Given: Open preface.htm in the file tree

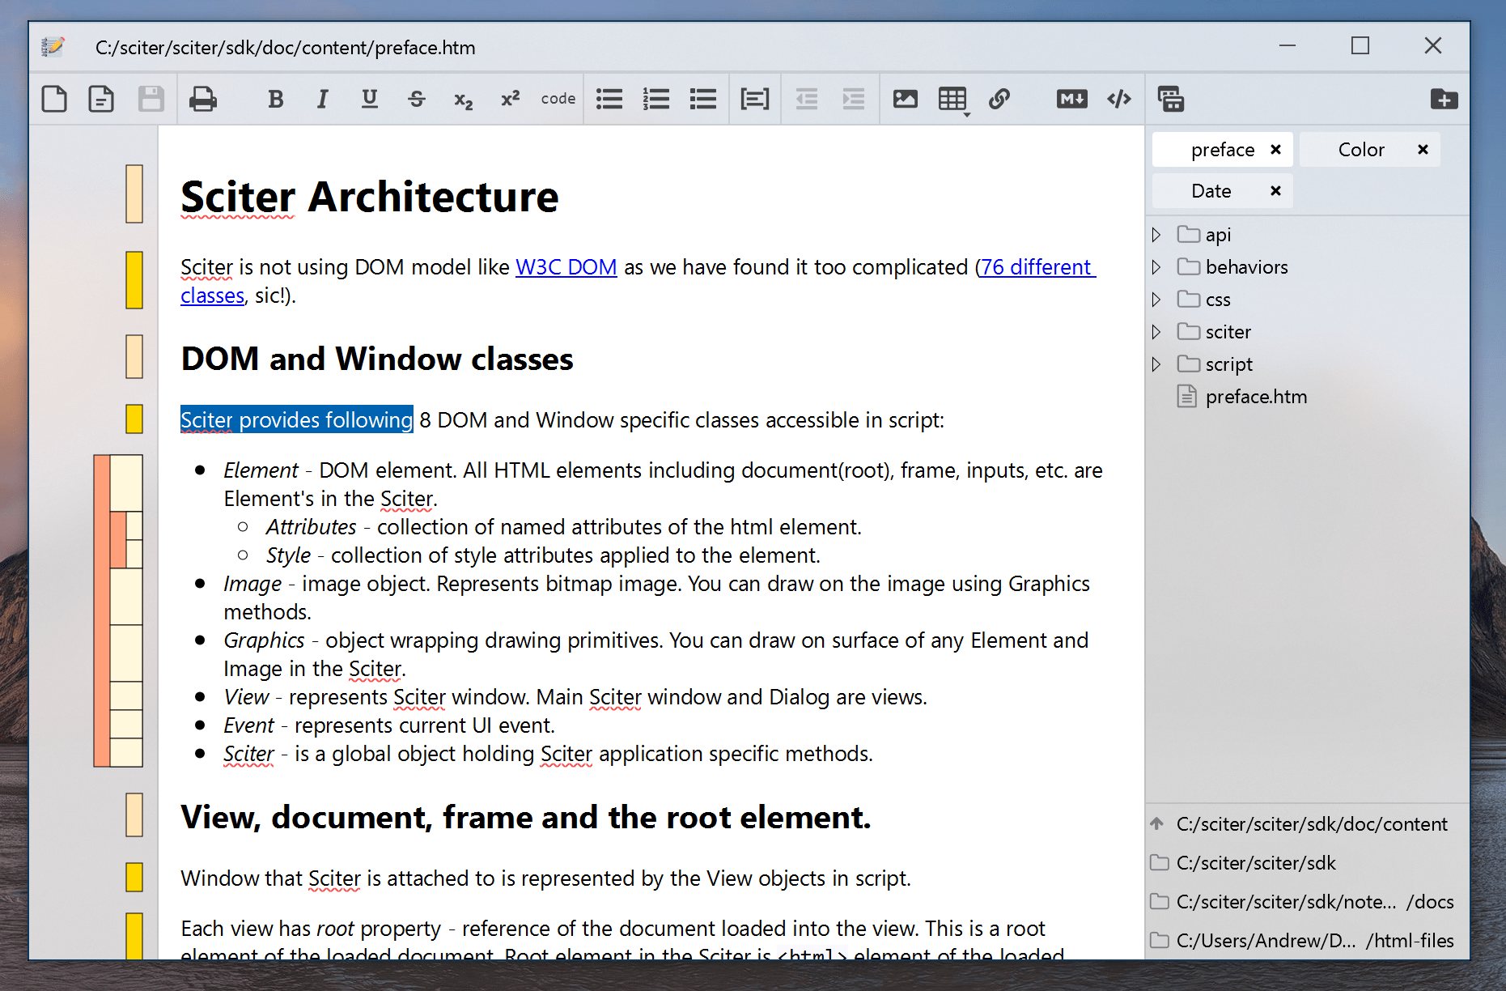Looking at the screenshot, I should tap(1308, 397).
